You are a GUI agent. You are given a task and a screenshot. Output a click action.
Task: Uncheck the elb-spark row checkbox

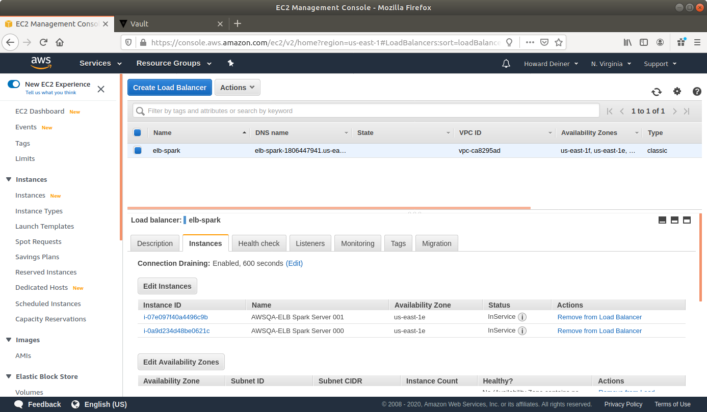(x=138, y=150)
